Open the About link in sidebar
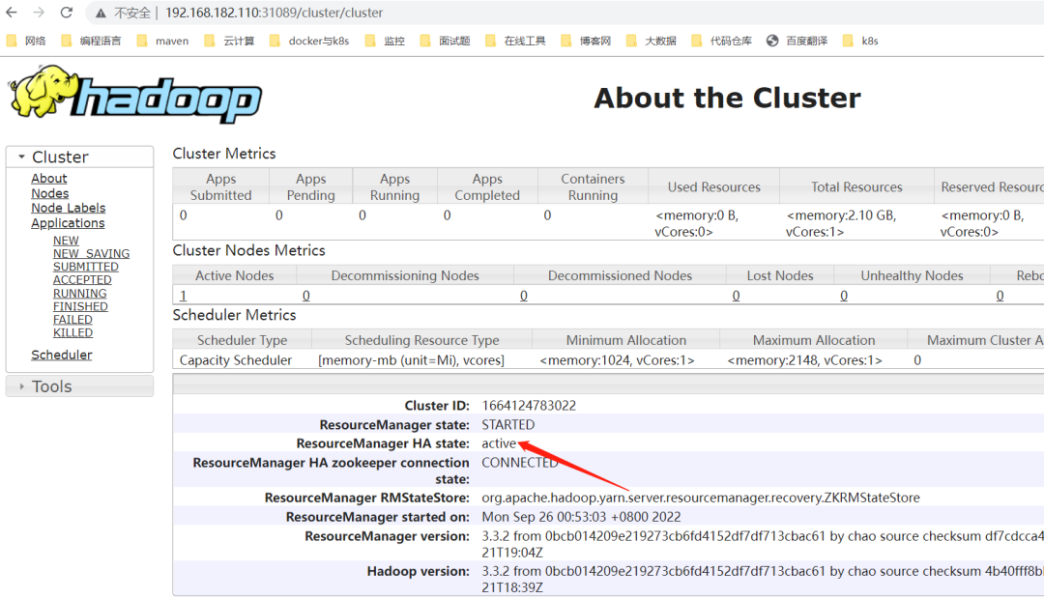1044x599 pixels. 48,179
